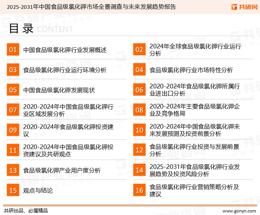This screenshot has height=215, width=260.
Task: Open chapter 食品级氯化钾行业运行环境分析
Action: click(x=65, y=70)
